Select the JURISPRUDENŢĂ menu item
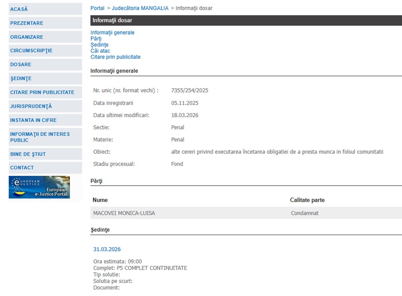The height and width of the screenshot is (296, 402). pos(31,106)
